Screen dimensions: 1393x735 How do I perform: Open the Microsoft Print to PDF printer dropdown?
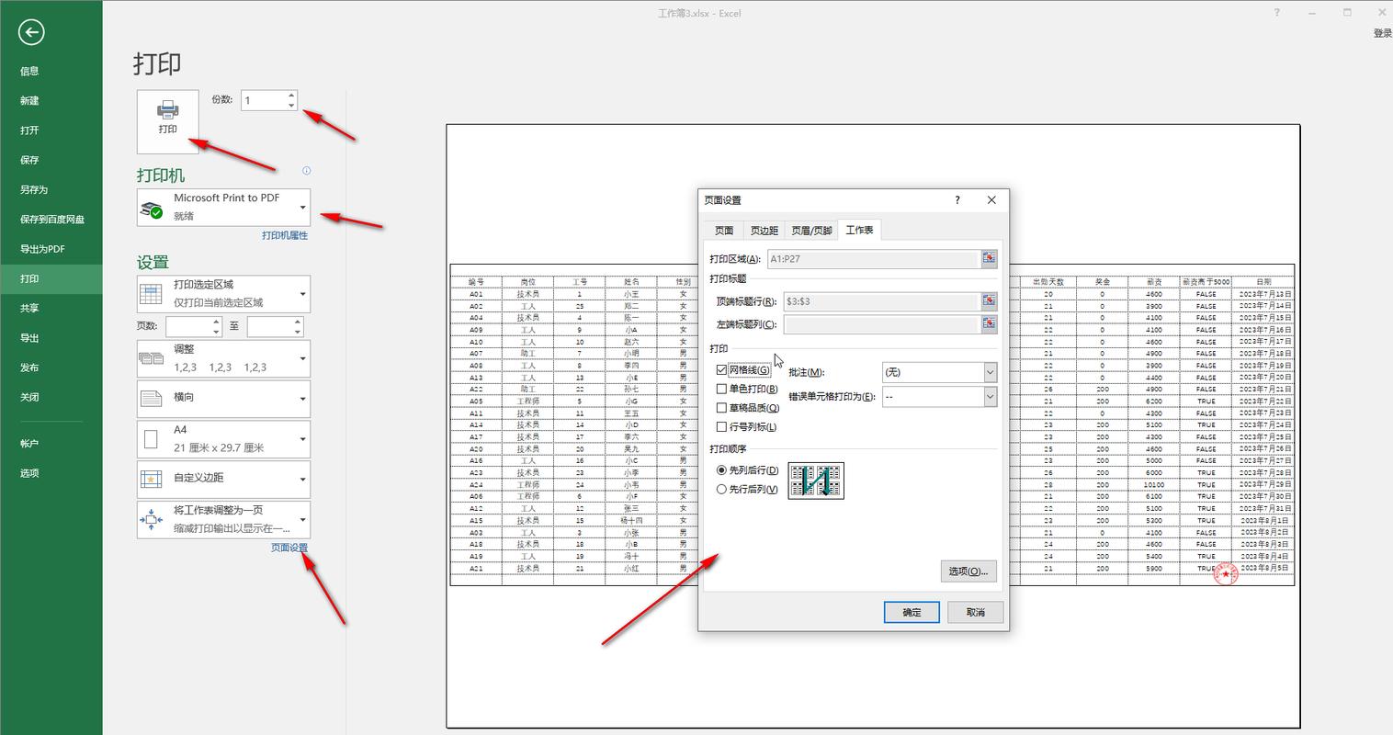[x=223, y=207]
